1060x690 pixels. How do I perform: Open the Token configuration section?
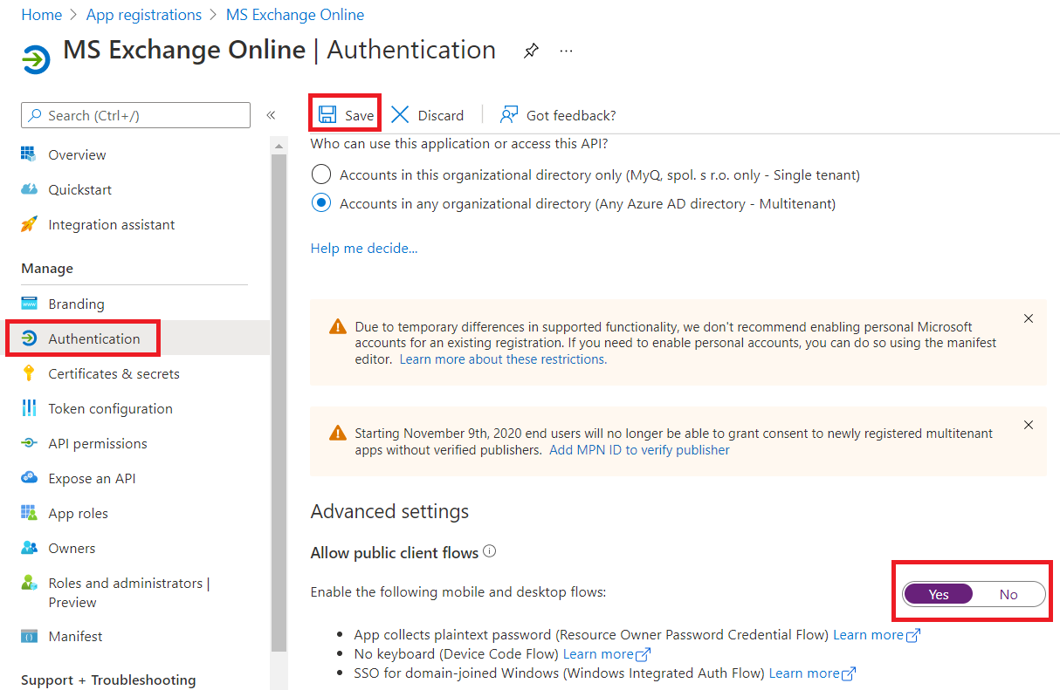pyautogui.click(x=108, y=407)
